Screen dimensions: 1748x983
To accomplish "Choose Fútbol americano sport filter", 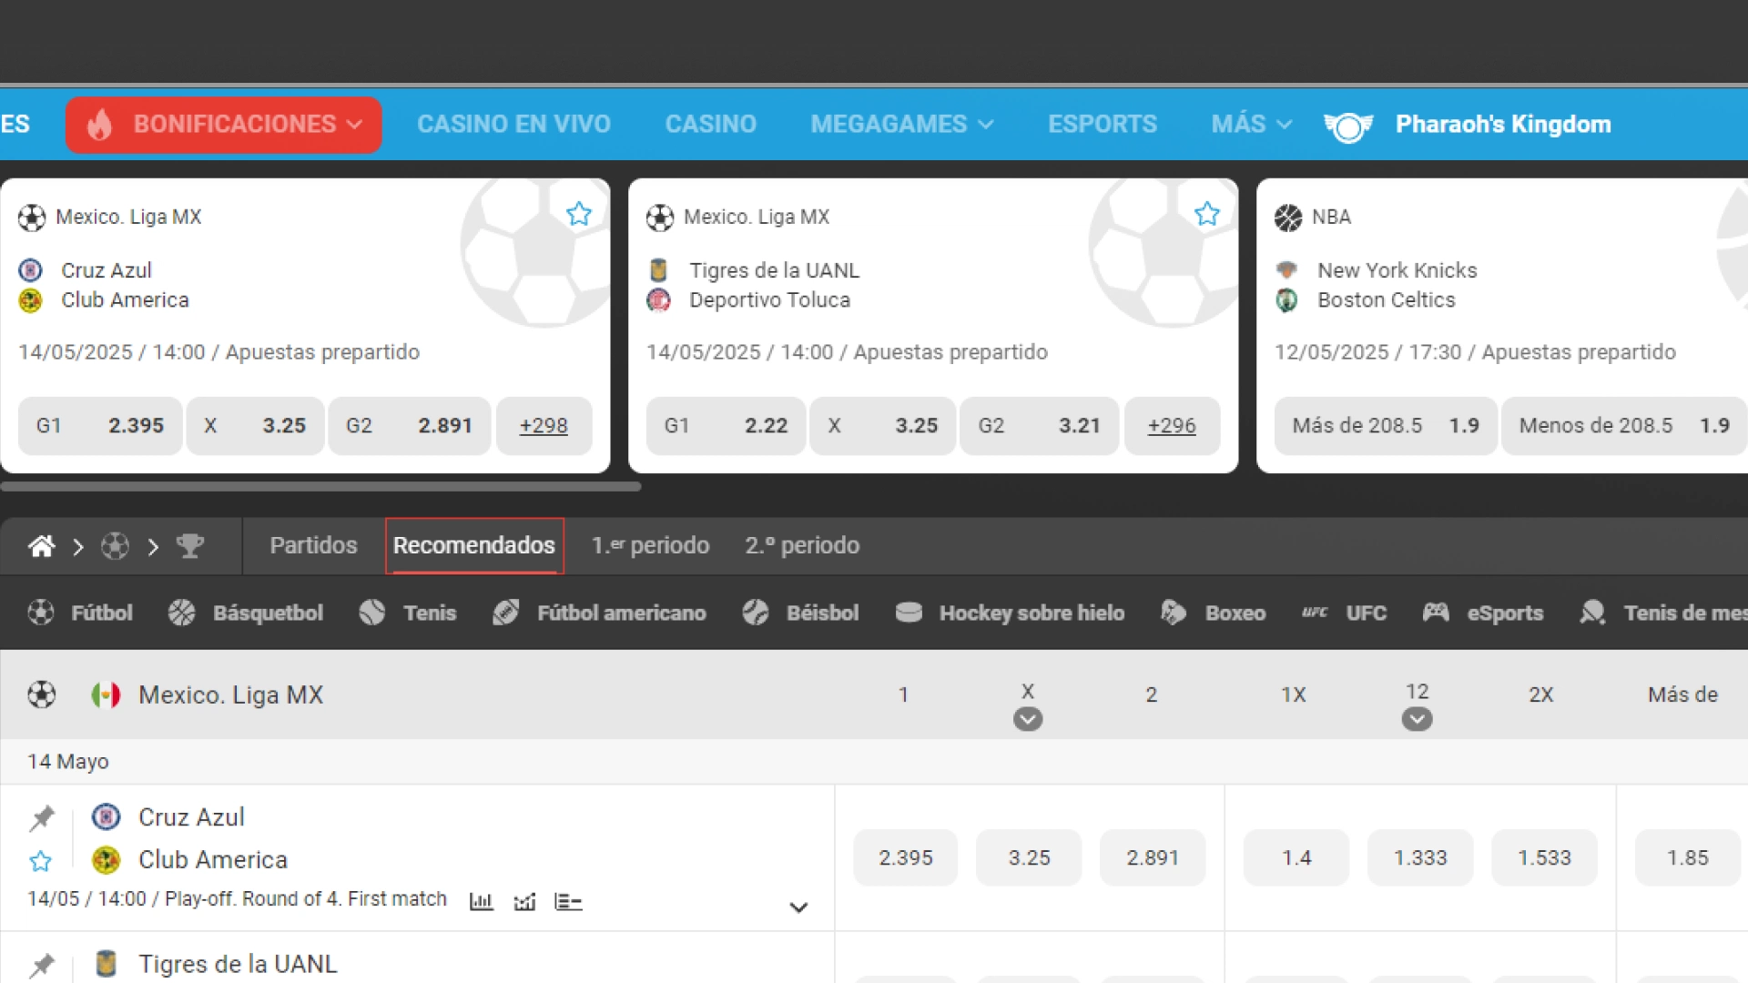I will (599, 613).
